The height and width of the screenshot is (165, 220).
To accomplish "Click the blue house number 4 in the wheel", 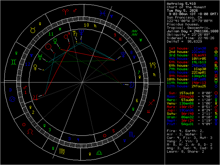I will pos(78,140).
